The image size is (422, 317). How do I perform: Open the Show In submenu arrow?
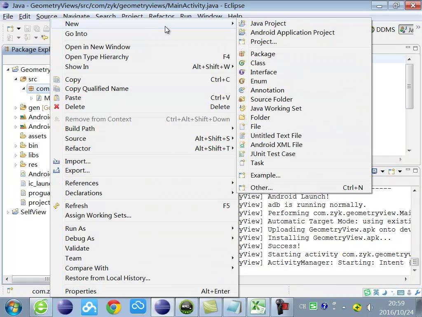click(232, 66)
